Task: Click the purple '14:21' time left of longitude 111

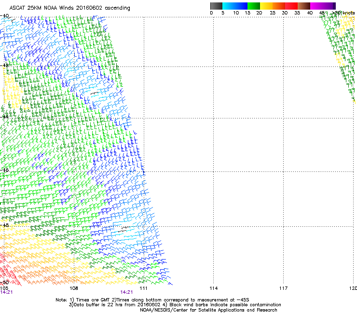Action: click(x=126, y=292)
